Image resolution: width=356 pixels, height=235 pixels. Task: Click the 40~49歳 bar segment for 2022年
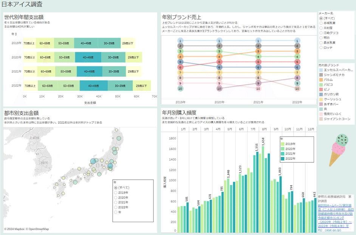pos(94,86)
